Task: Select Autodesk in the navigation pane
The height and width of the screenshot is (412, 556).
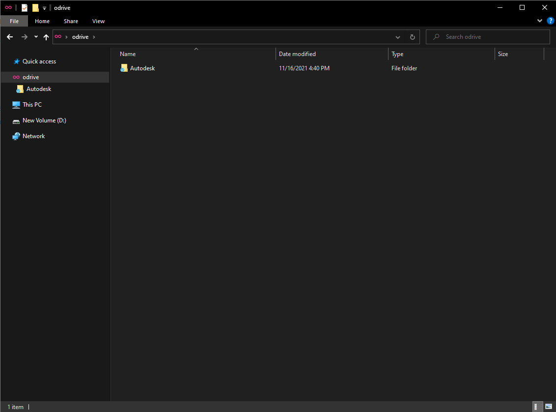Action: pos(39,89)
